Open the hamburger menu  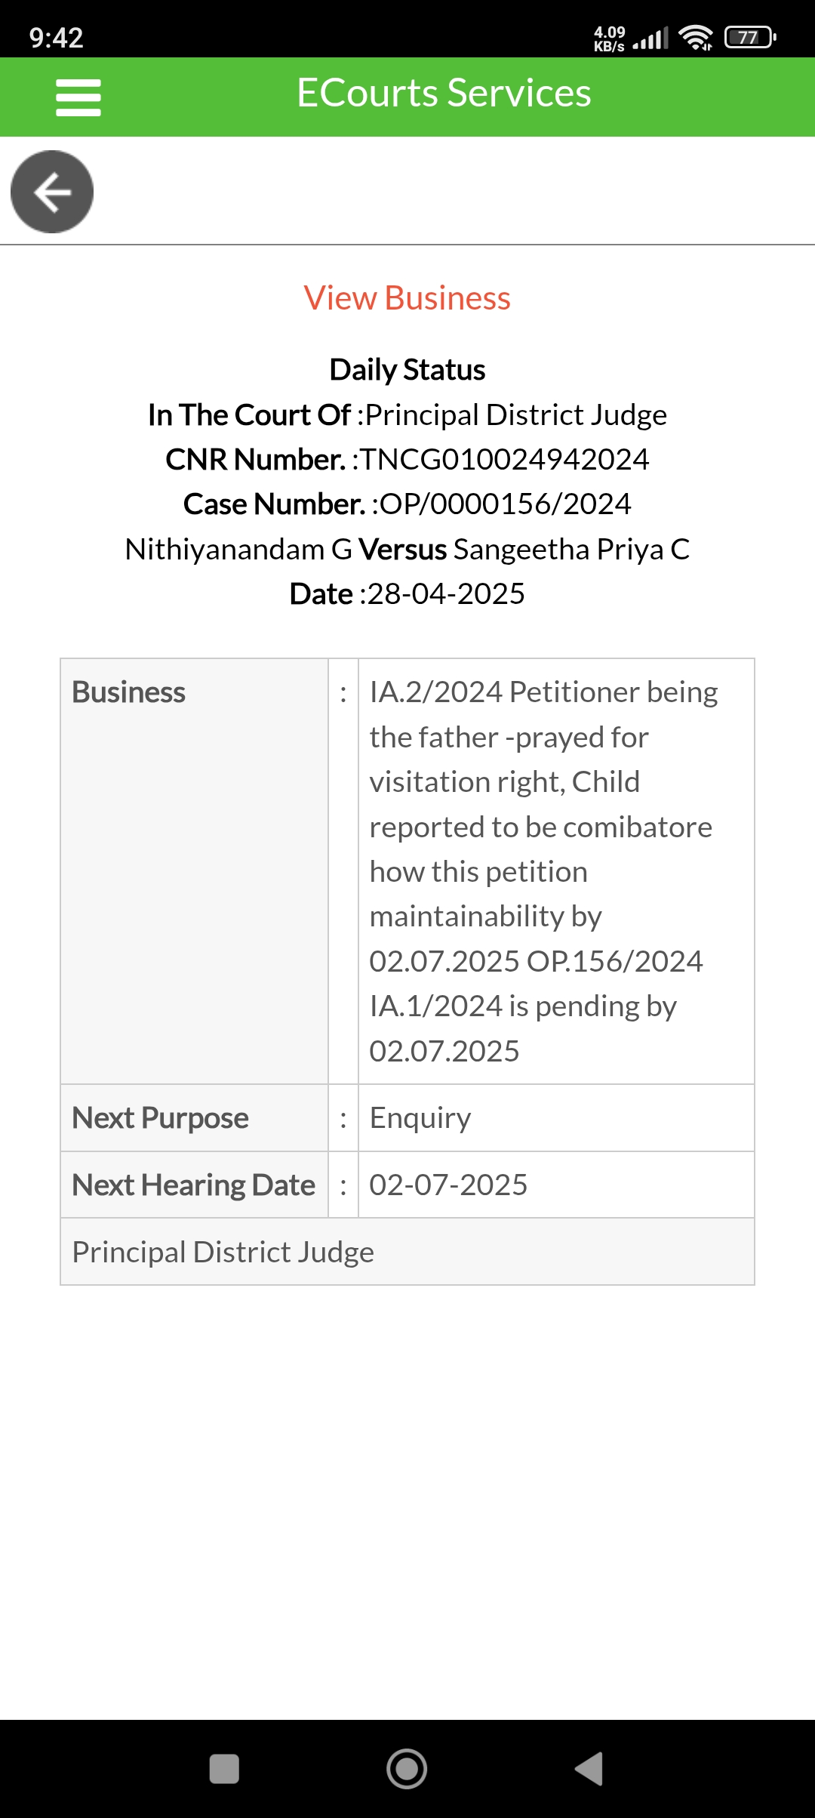(78, 97)
